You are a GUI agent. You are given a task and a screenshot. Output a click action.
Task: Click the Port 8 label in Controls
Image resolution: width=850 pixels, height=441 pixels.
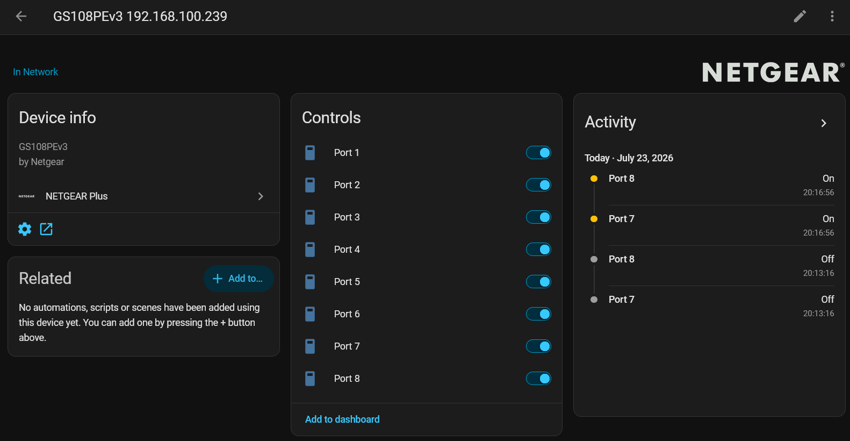[347, 379]
